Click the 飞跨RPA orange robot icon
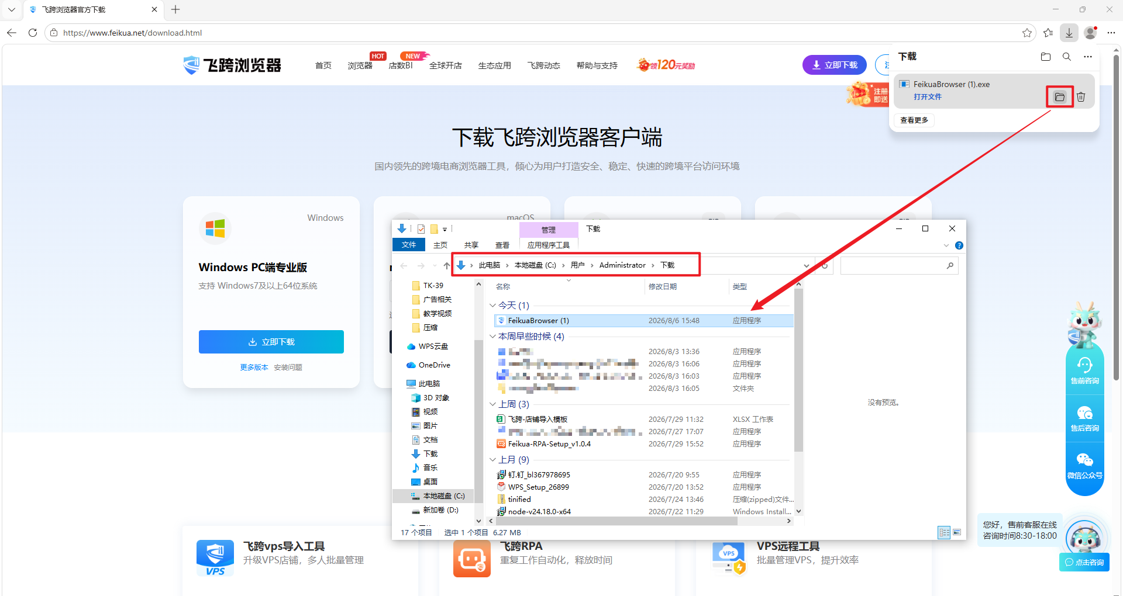The height and width of the screenshot is (596, 1123). pos(472,558)
